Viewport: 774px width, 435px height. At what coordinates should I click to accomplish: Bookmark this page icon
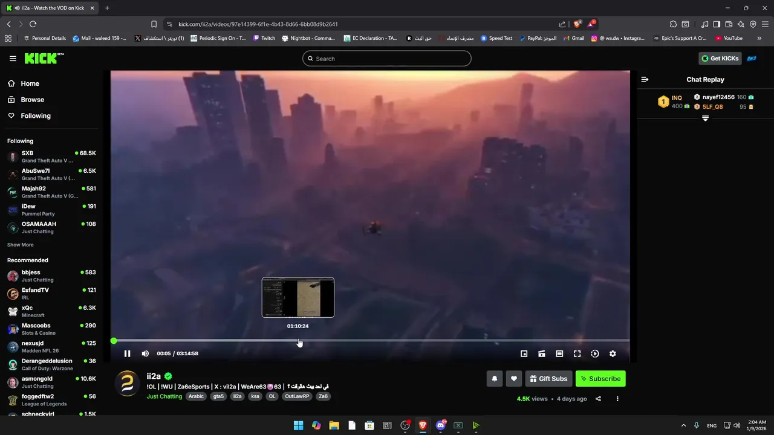coord(154,24)
